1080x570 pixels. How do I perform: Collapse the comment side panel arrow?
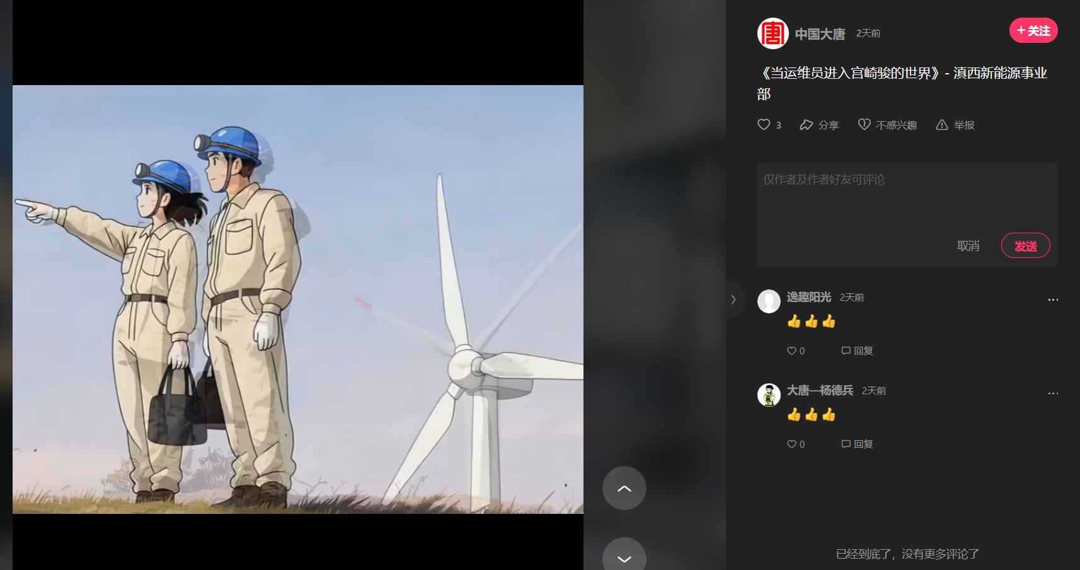[733, 300]
